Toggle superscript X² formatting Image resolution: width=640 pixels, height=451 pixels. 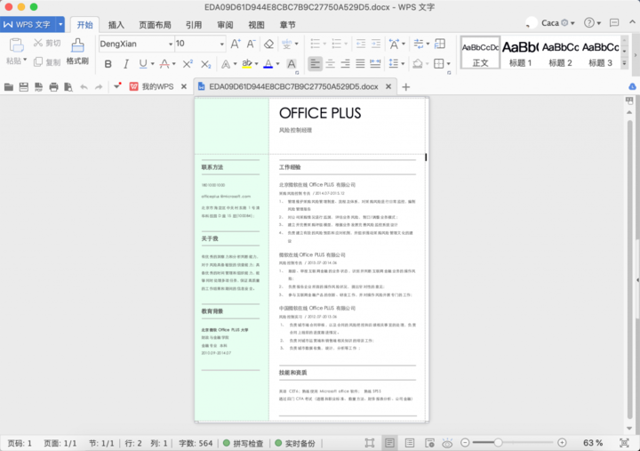[188, 64]
